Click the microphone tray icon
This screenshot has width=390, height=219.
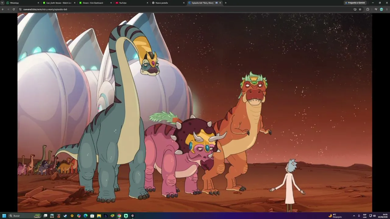tap(359, 216)
